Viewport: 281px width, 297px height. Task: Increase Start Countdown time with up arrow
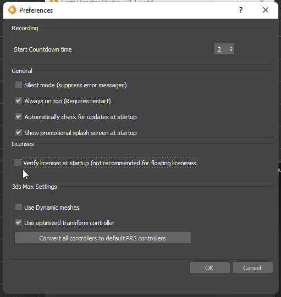coord(231,47)
